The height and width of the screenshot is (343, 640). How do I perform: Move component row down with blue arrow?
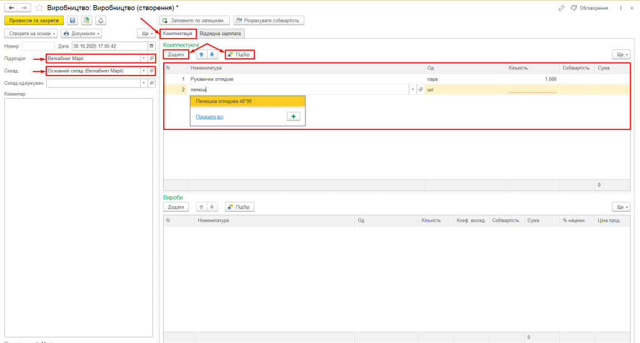[x=211, y=55]
